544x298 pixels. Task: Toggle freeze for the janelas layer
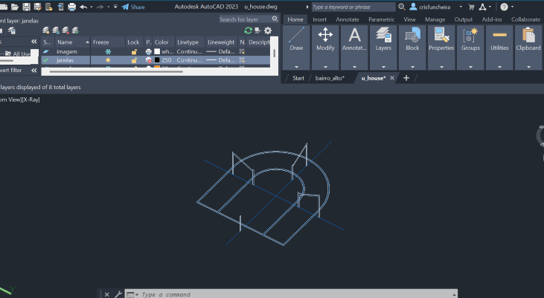point(108,60)
